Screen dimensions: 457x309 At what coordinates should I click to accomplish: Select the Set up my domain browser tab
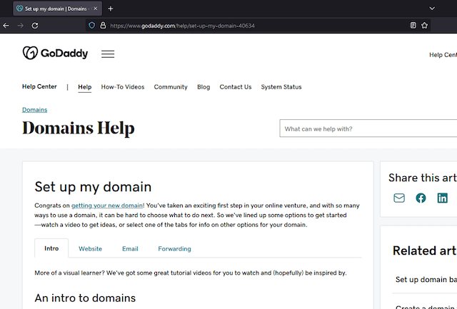[x=57, y=9]
